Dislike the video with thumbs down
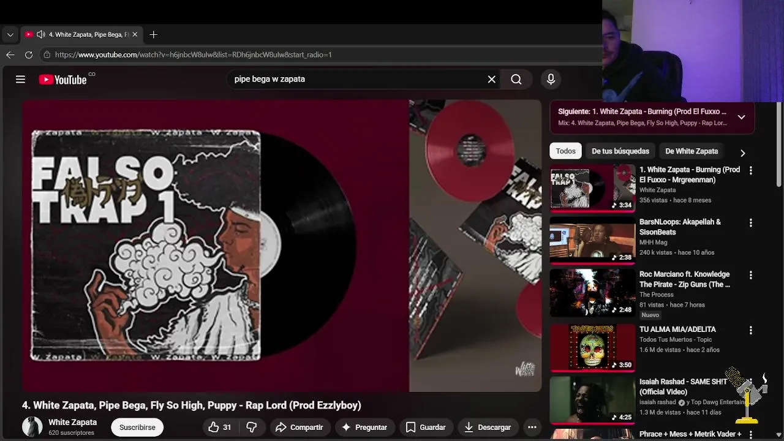 [x=251, y=428]
